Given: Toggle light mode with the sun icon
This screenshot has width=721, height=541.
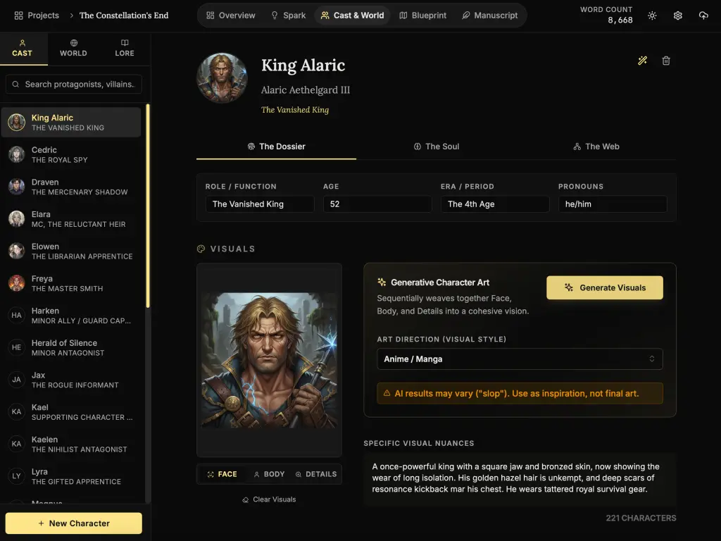Looking at the screenshot, I should pyautogui.click(x=652, y=15).
